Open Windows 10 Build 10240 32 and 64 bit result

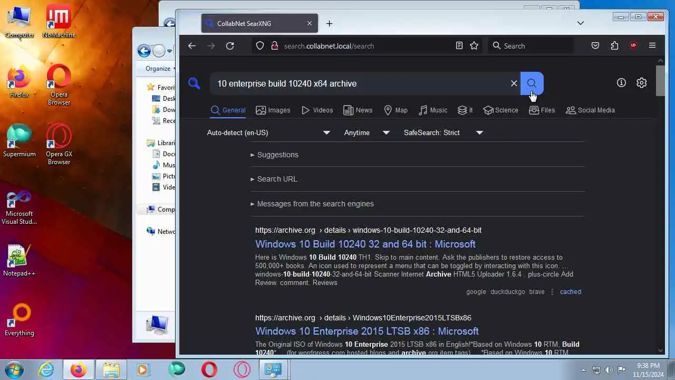point(365,244)
